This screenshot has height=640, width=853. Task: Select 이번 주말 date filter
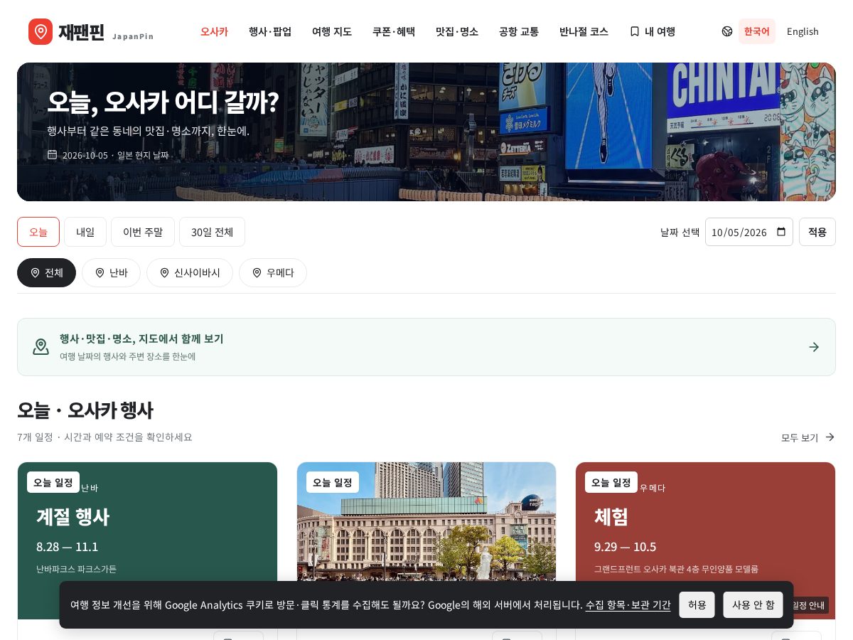tap(143, 232)
